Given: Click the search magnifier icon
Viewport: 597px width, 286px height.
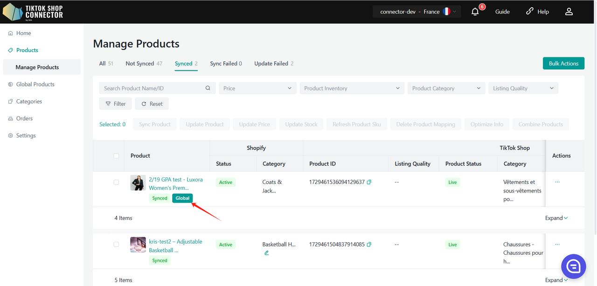Looking at the screenshot, I should pyautogui.click(x=208, y=88).
